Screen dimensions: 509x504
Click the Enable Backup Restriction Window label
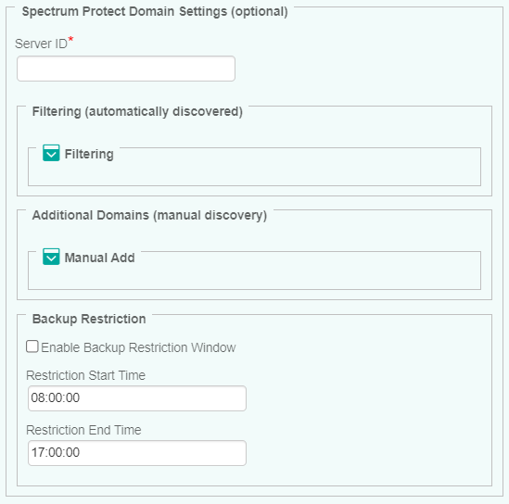[138, 347]
